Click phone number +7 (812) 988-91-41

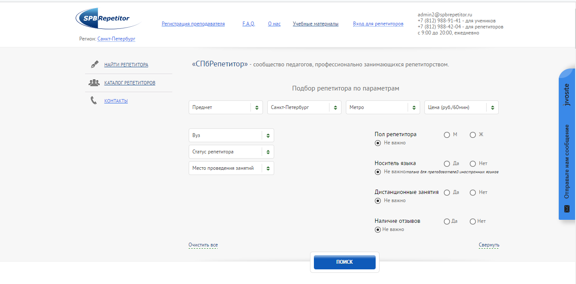440,21
